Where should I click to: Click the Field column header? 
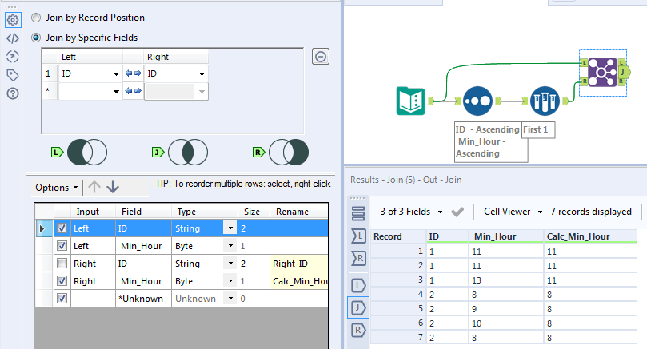tap(143, 212)
